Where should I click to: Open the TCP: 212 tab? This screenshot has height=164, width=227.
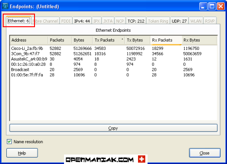pyautogui.click(x=136, y=21)
